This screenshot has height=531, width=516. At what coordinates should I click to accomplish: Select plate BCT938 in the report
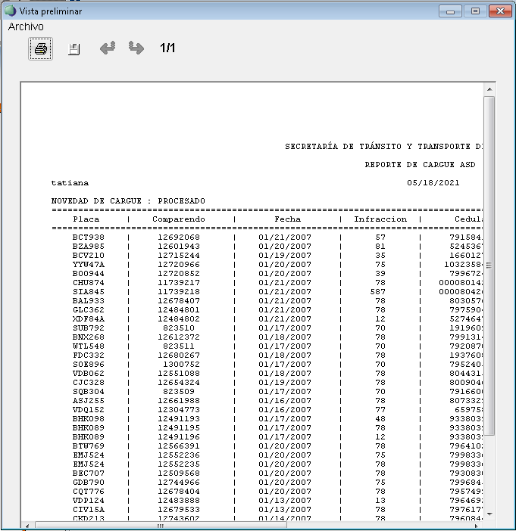(x=88, y=238)
